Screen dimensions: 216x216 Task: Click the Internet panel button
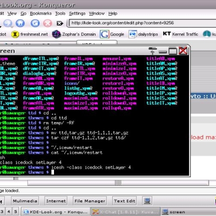56,201
